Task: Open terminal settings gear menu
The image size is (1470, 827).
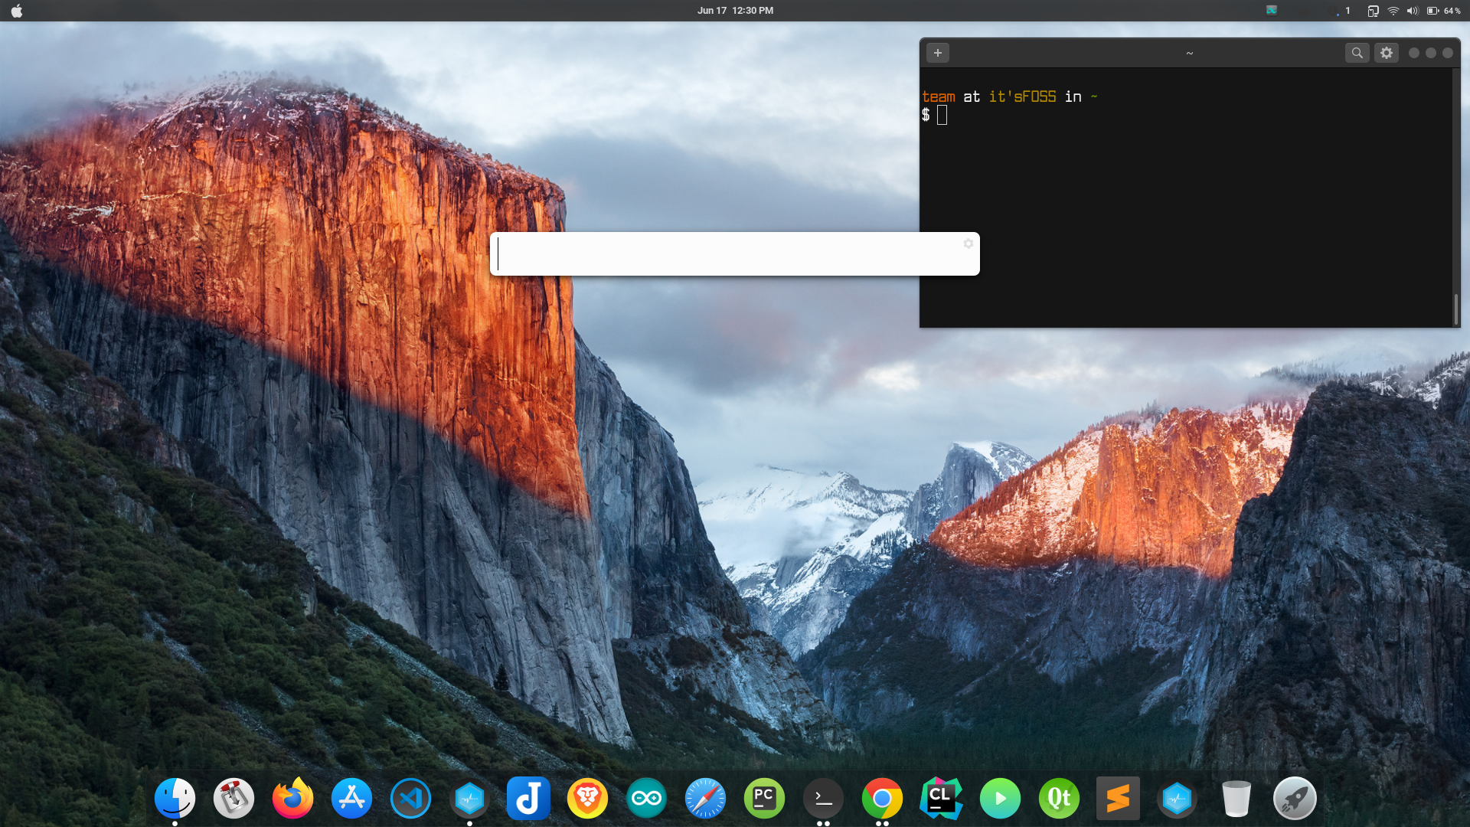Action: [1386, 53]
